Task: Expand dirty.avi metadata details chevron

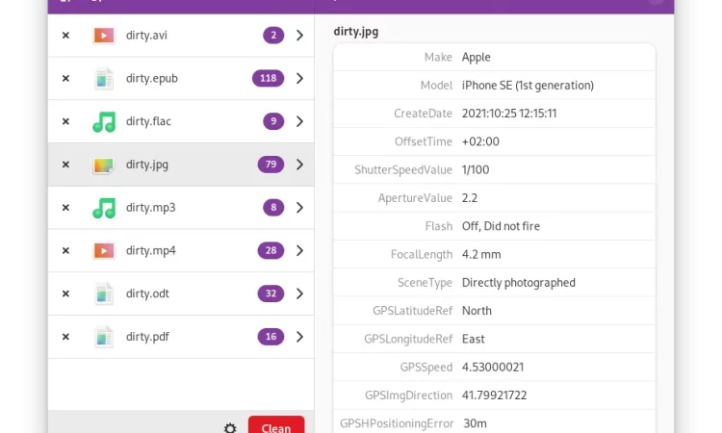Action: [299, 36]
